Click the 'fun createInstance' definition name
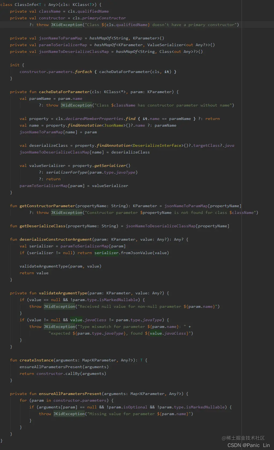Viewport: 274px width, 450px height. click(x=36, y=360)
